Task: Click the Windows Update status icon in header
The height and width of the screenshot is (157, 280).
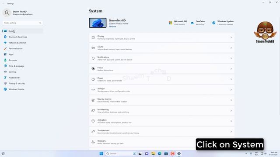Action: coord(214,23)
